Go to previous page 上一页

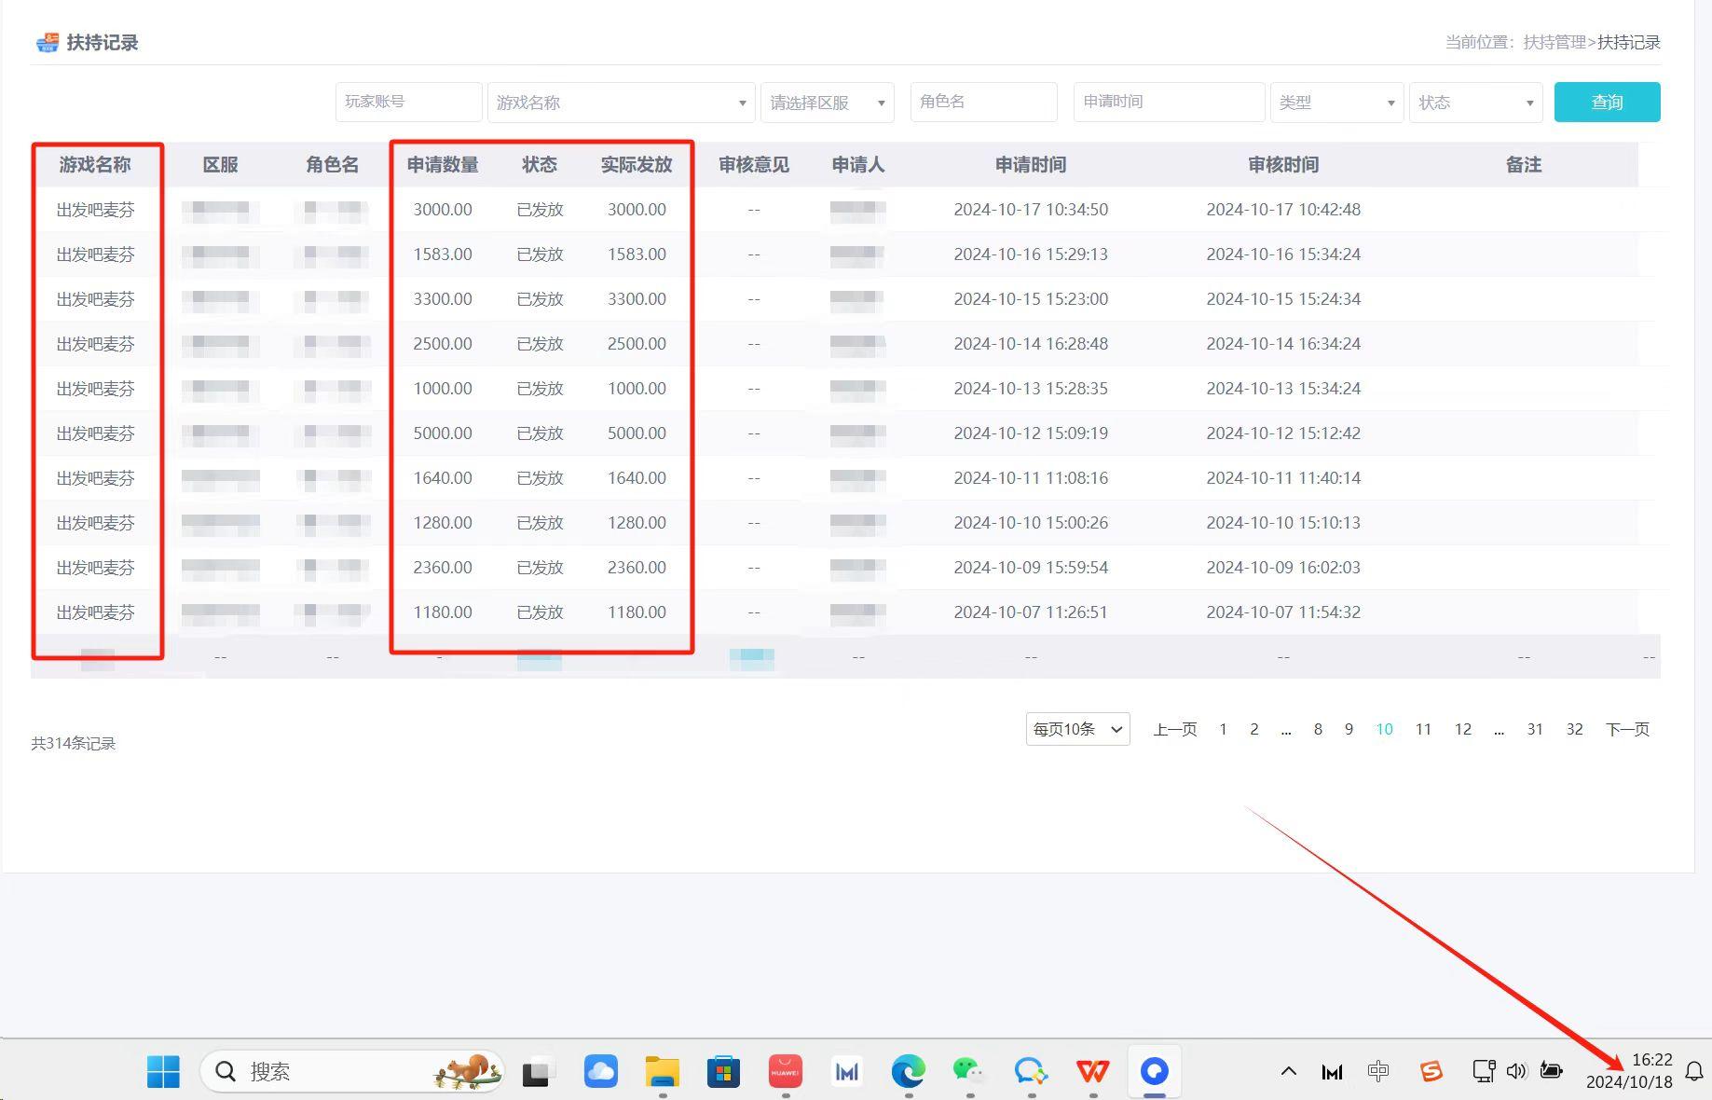pos(1174,729)
